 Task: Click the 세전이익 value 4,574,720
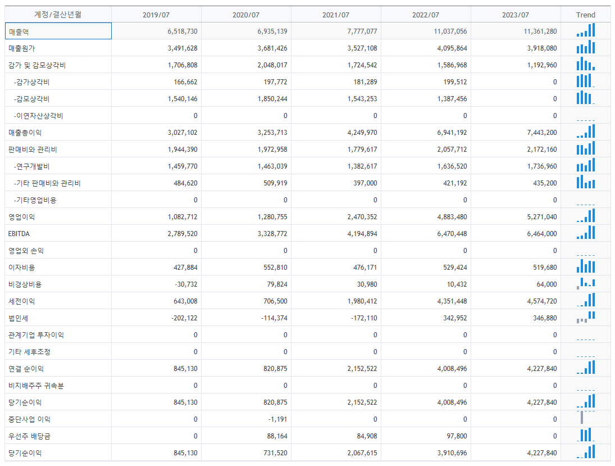click(x=541, y=301)
